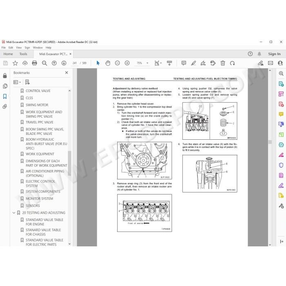The width and height of the screenshot is (286, 286).
Task: Close the Bookmarks panel
Action: 67,73
